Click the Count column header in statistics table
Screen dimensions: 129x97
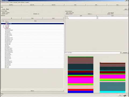112,16
